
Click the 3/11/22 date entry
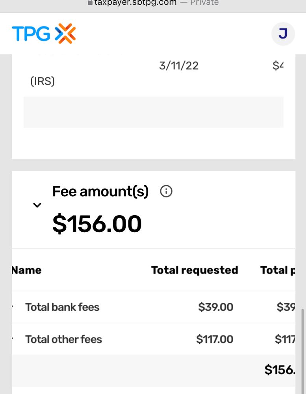click(179, 66)
